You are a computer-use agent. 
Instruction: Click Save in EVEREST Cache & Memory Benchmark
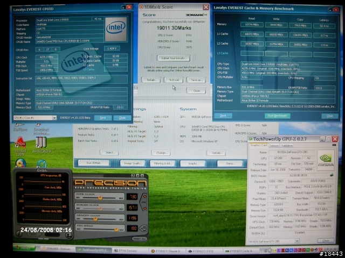(223, 116)
